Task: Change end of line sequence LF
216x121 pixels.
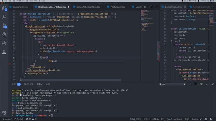Action: [162, 119]
